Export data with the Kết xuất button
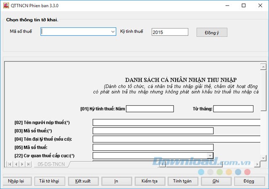Viewport: 269px width, 189px height. coord(83,181)
